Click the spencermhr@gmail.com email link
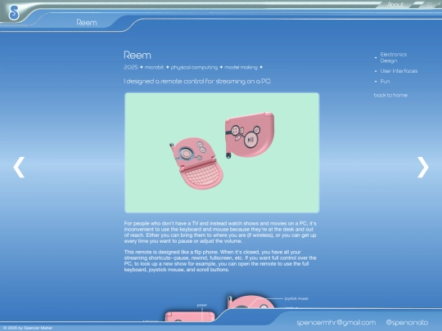442x331 pixels. 336,323
